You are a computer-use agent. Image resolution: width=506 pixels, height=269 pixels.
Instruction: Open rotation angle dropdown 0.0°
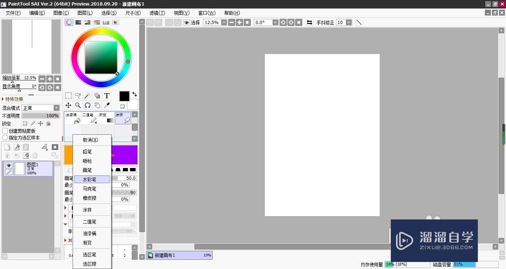pos(275,22)
